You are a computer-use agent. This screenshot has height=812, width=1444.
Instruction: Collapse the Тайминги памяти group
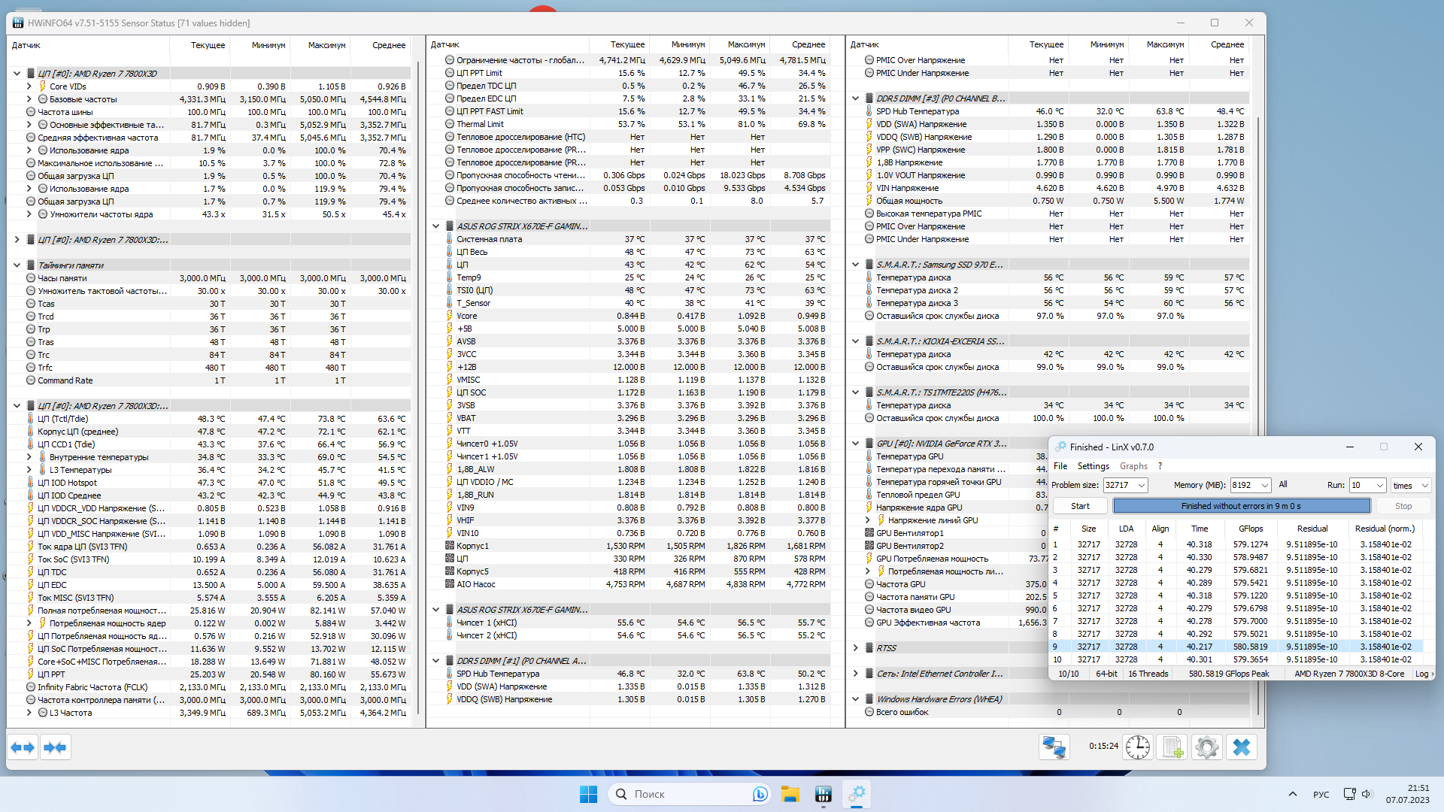pos(17,265)
